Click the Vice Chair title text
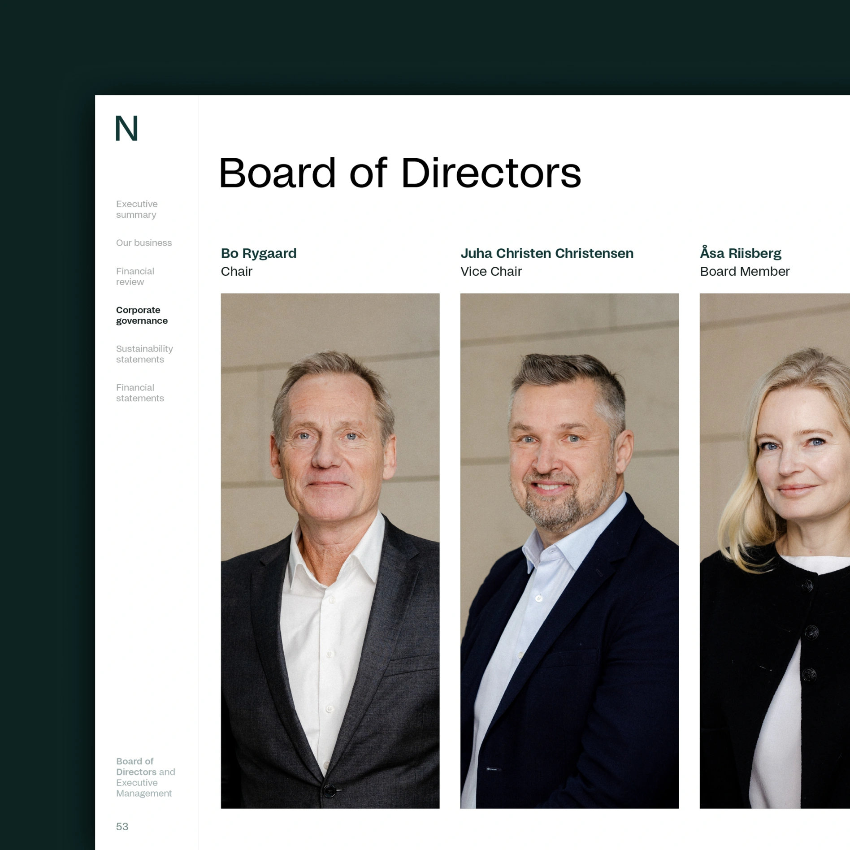Screen dimensions: 850x850 pyautogui.click(x=491, y=271)
